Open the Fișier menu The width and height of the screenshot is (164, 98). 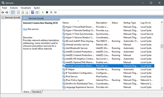point(5,8)
